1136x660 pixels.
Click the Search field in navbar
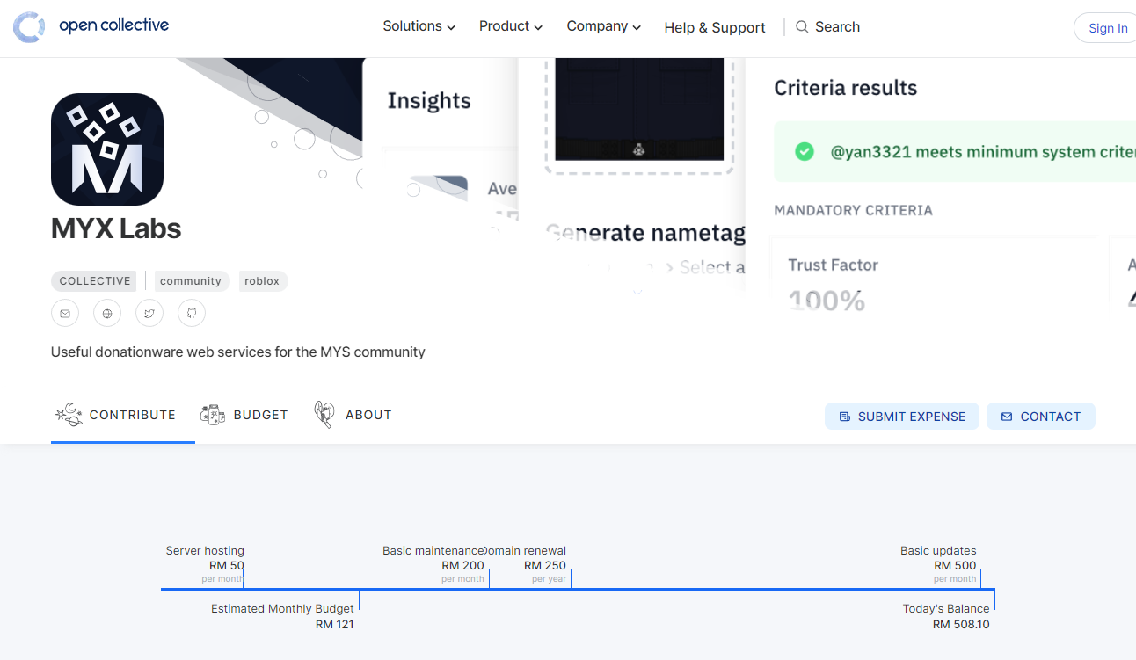[828, 27]
